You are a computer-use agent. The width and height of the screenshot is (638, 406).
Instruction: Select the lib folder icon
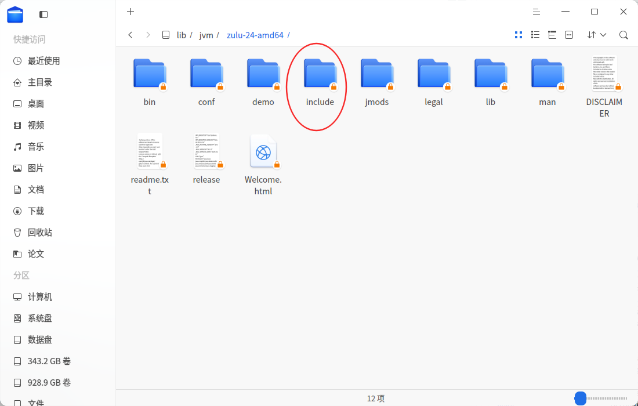pos(490,74)
